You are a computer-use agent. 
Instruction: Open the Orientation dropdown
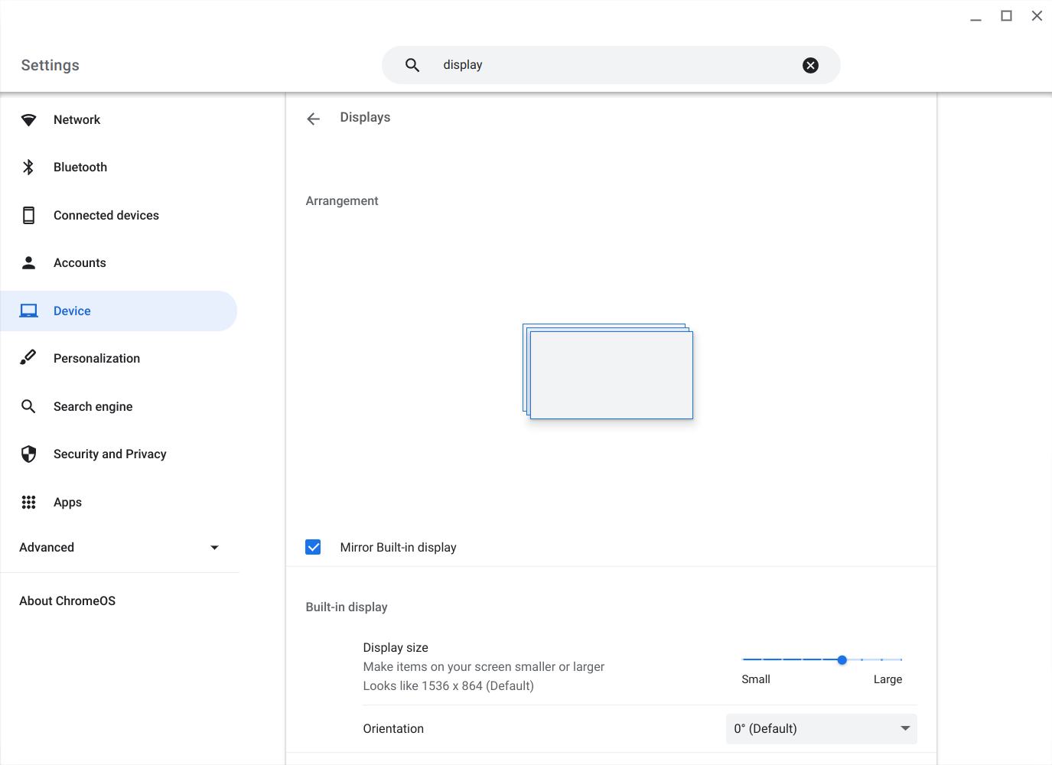coord(821,728)
